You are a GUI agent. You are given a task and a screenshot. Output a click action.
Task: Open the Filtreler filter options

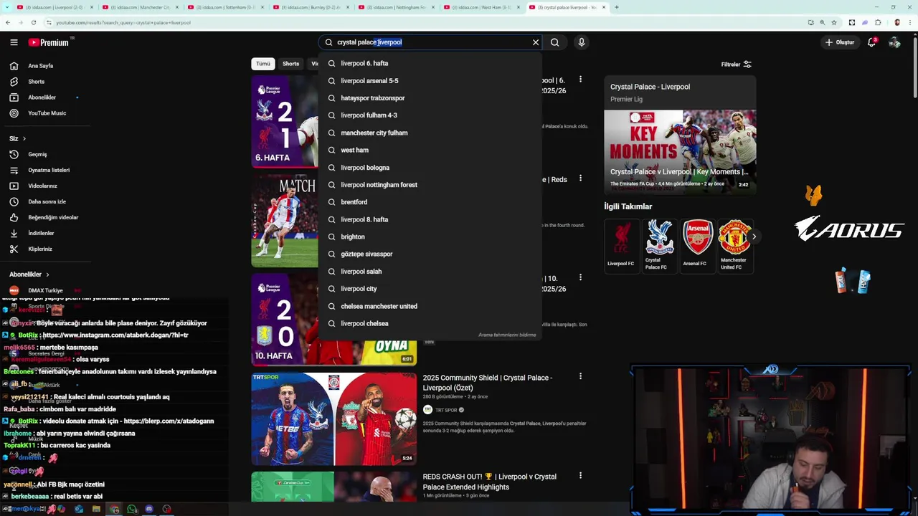click(x=737, y=64)
